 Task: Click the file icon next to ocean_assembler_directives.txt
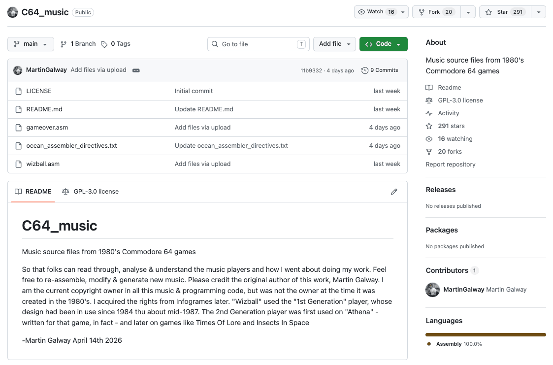point(19,146)
